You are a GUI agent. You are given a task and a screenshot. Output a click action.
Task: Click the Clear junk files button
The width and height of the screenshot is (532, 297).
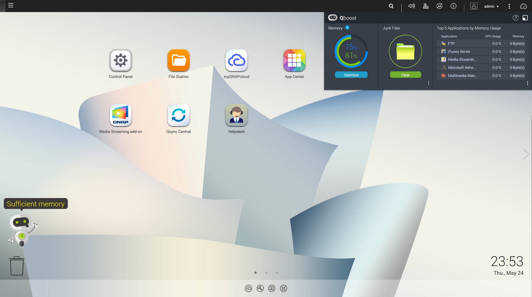click(405, 75)
